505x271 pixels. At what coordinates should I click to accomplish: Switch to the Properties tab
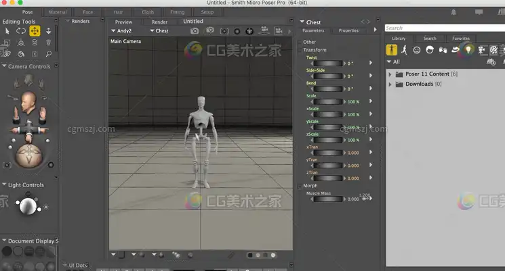pyautogui.click(x=348, y=30)
